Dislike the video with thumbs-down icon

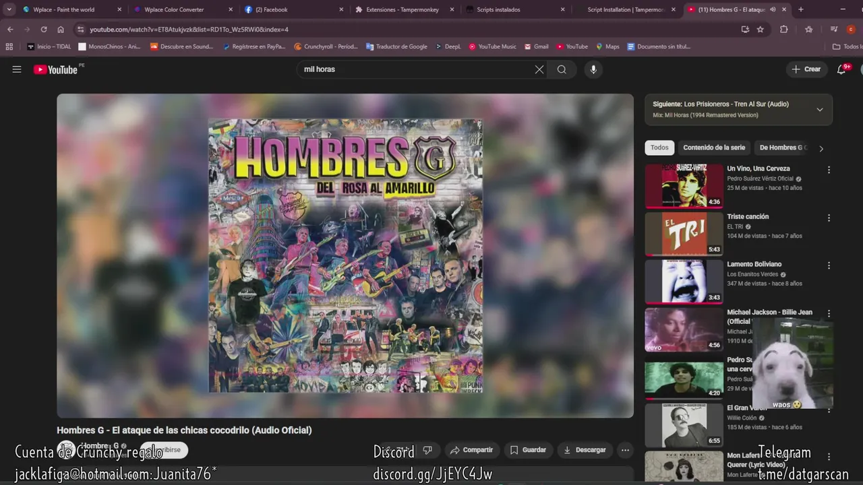pos(427,450)
